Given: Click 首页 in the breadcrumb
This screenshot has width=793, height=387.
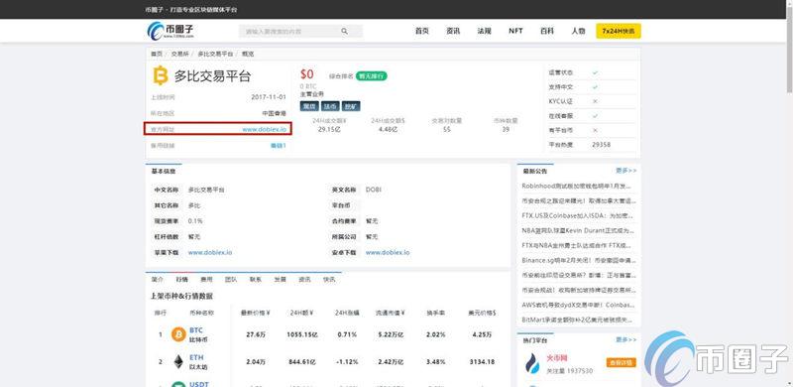Looking at the screenshot, I should point(157,54).
